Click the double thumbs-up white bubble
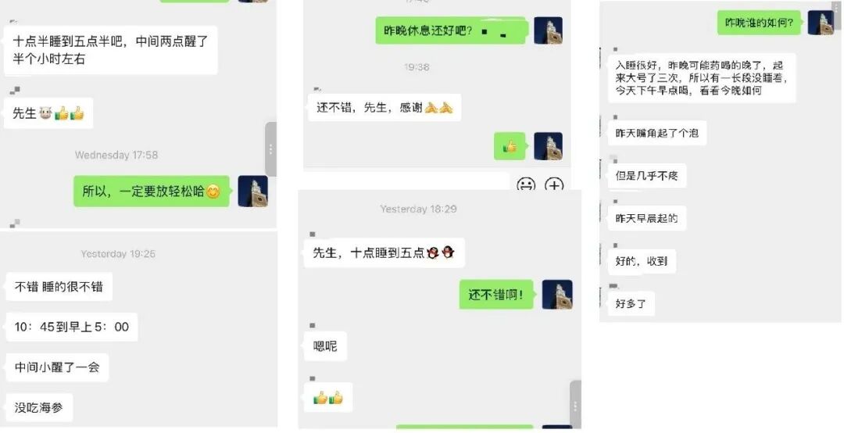 click(x=328, y=398)
